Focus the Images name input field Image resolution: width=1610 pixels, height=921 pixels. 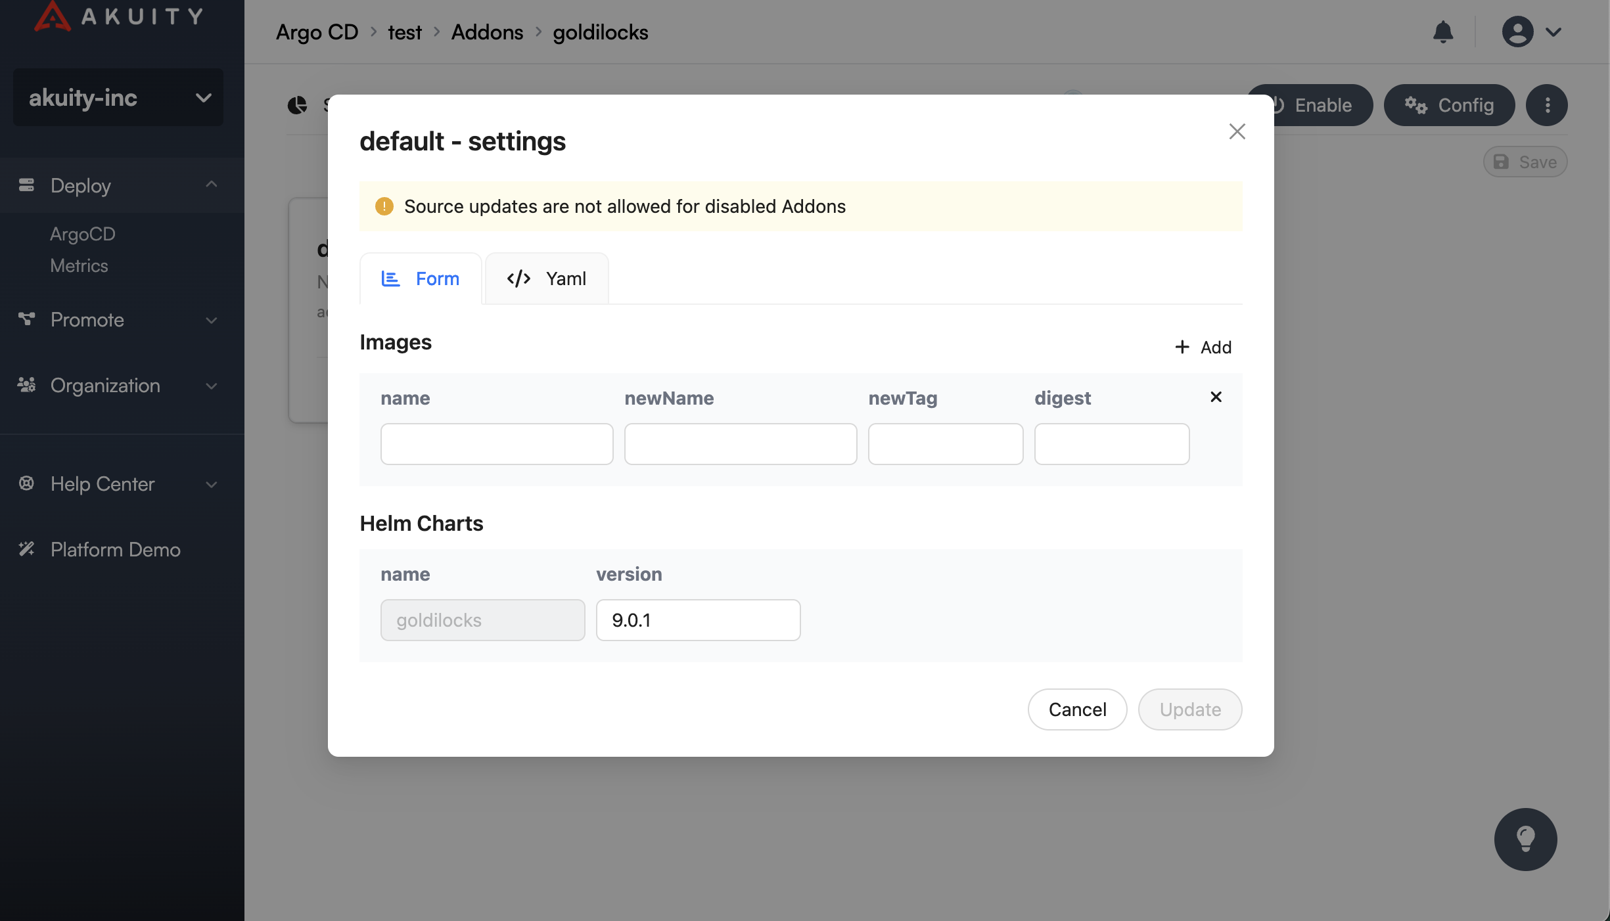click(497, 444)
